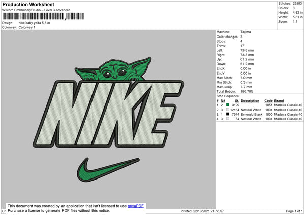The width and height of the screenshot is (305, 215).
Task: Click the green Nike swoosh design
Action: click(x=108, y=170)
